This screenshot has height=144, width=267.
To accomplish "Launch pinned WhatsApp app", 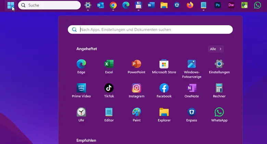I will pyautogui.click(x=219, y=115).
